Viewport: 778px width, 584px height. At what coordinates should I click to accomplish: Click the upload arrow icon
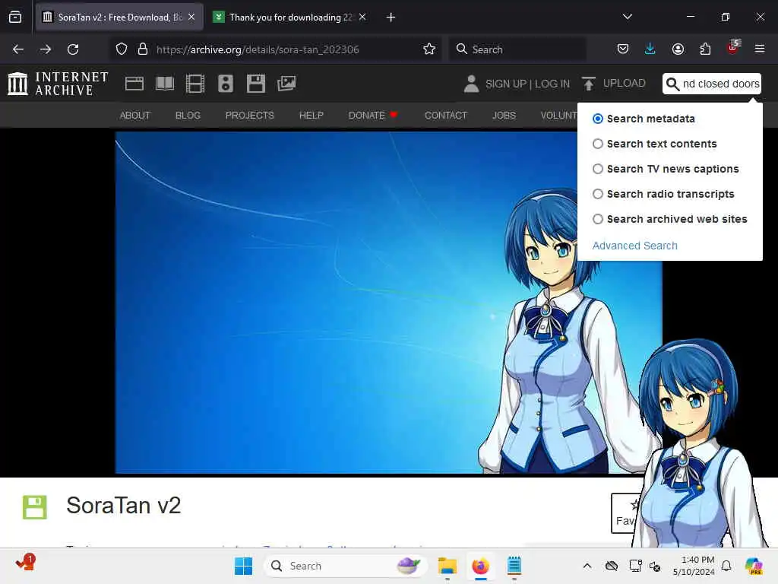(x=589, y=84)
